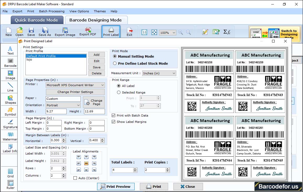Open the File menu
Image resolution: width=303 pixels, height=192 pixels.
coord(5,11)
